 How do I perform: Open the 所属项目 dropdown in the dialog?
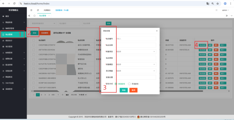135,52
